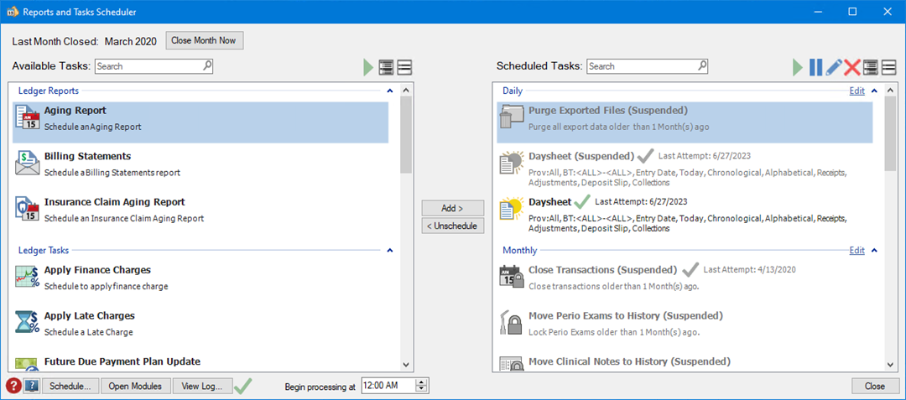906x400 pixels.
Task: Collapse the Ledger Reports section
Action: [x=389, y=91]
